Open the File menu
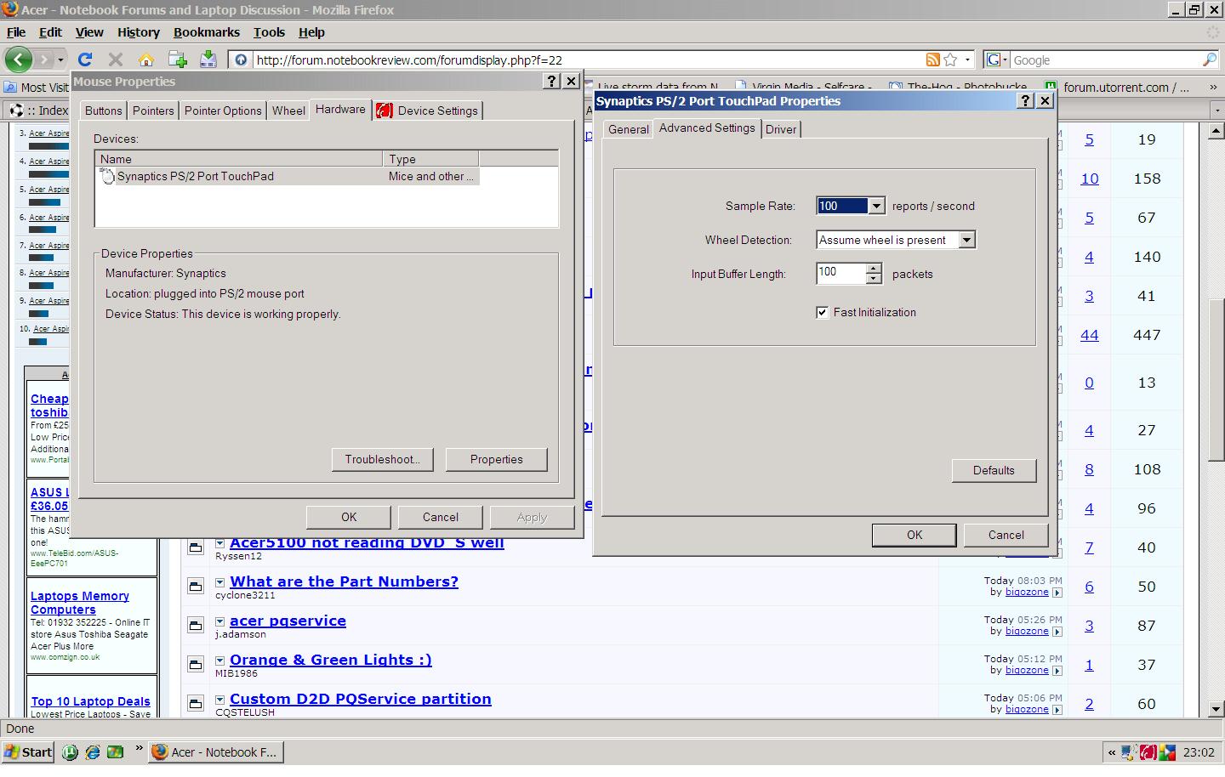The image size is (1225, 777). 16,32
